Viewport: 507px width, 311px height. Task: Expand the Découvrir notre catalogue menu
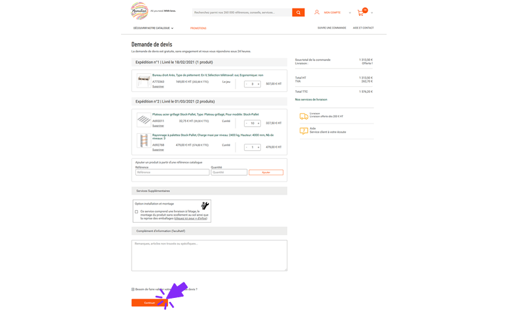[153, 28]
